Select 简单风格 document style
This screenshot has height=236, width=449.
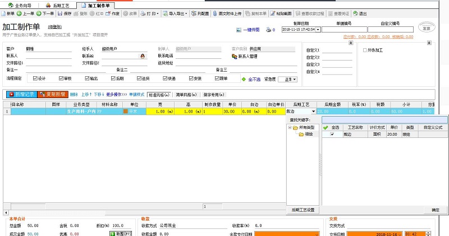186,95
